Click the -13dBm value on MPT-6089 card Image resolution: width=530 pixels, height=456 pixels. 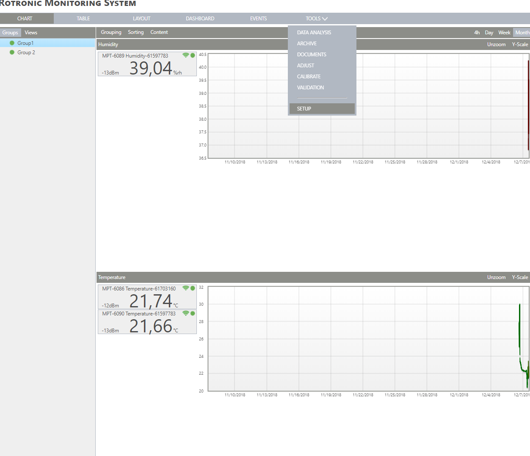click(110, 73)
